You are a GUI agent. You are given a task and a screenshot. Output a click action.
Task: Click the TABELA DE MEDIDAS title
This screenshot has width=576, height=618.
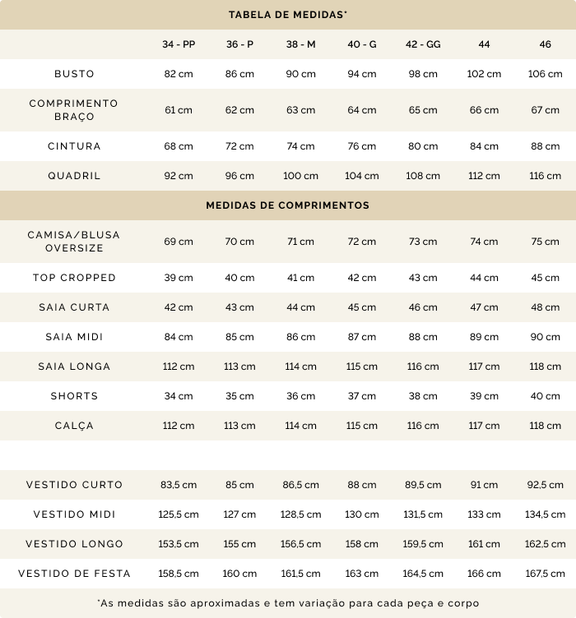[287, 15]
